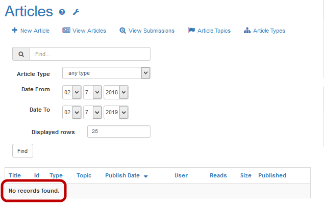Click into the Find search text field
Image resolution: width=324 pixels, height=209 pixels.
pyautogui.click(x=90, y=54)
